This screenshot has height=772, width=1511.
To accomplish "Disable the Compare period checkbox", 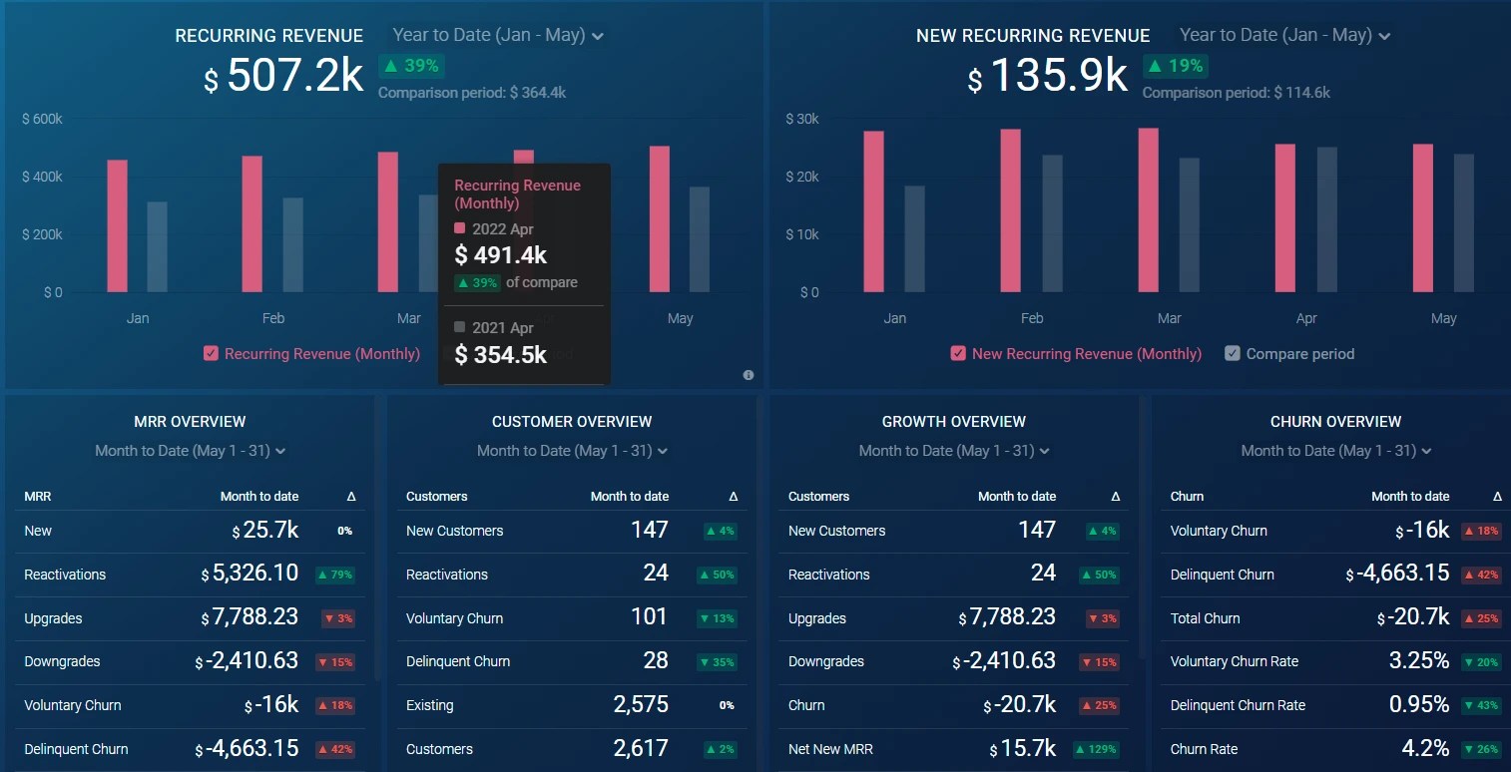I will coord(1234,353).
